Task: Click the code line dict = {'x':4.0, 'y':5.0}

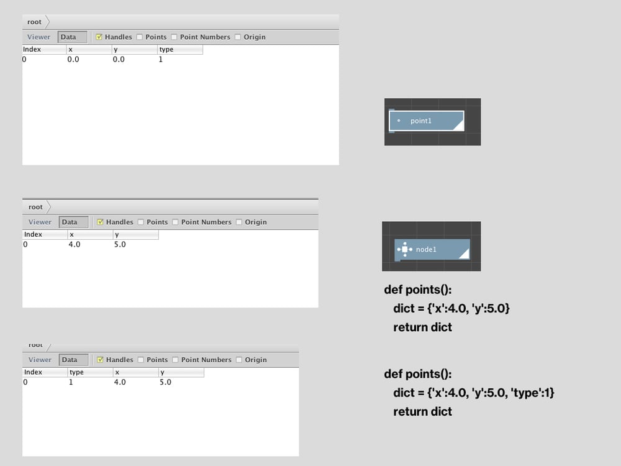Action: [451, 308]
